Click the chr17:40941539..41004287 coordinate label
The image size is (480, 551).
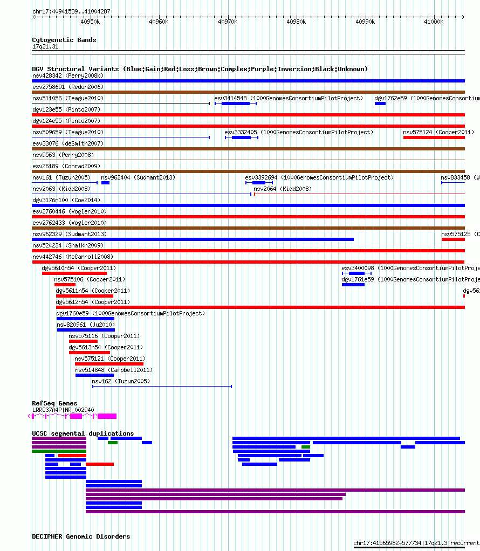[71, 11]
